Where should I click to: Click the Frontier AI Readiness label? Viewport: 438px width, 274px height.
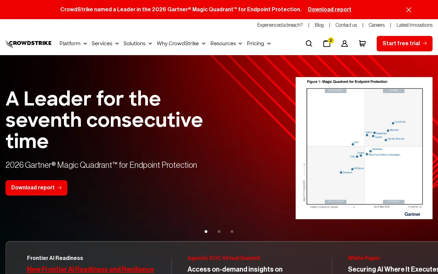coord(55,258)
